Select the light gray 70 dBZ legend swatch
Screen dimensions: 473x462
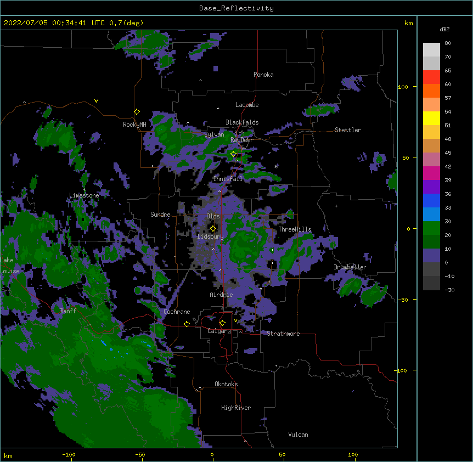click(431, 63)
